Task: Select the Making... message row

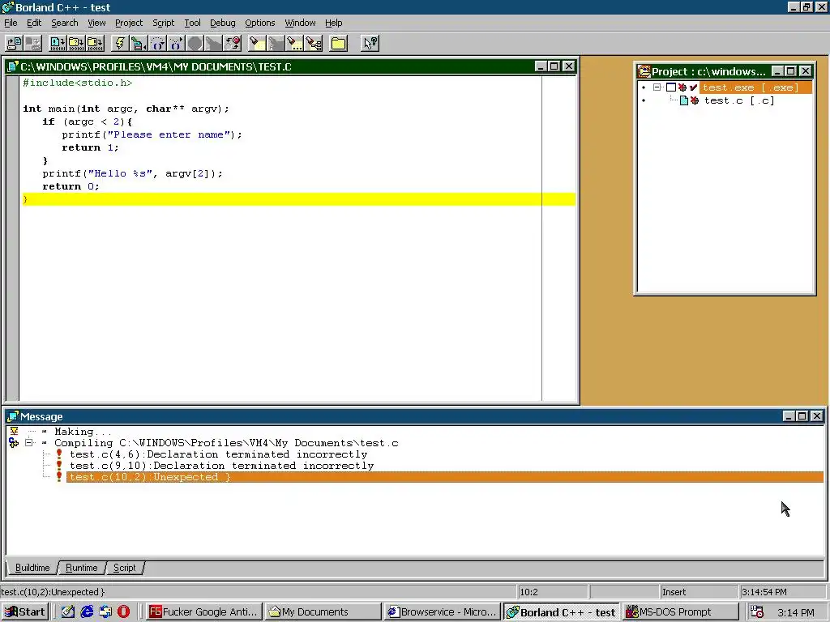Action: (83, 432)
